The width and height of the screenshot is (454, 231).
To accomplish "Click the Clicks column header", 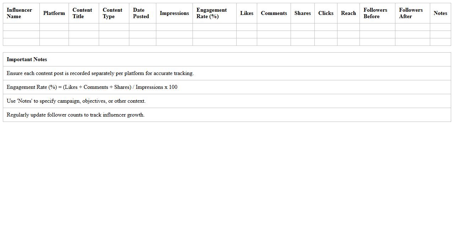I will [x=326, y=13].
